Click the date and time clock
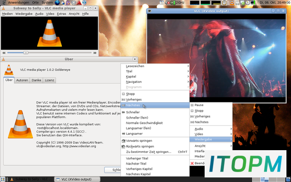This screenshot has width=291, height=182. [275, 3]
